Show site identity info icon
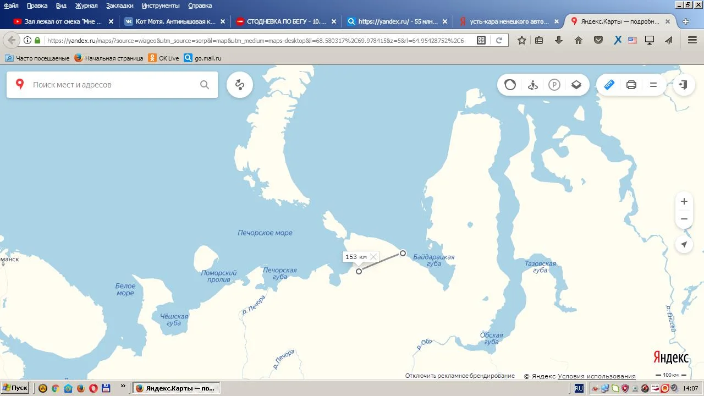 point(27,40)
